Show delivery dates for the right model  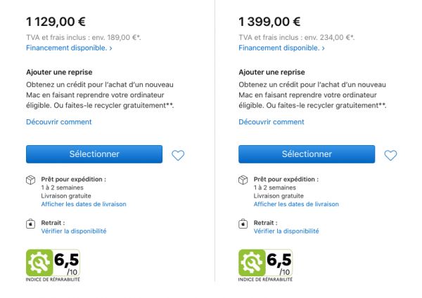pyautogui.click(x=296, y=204)
